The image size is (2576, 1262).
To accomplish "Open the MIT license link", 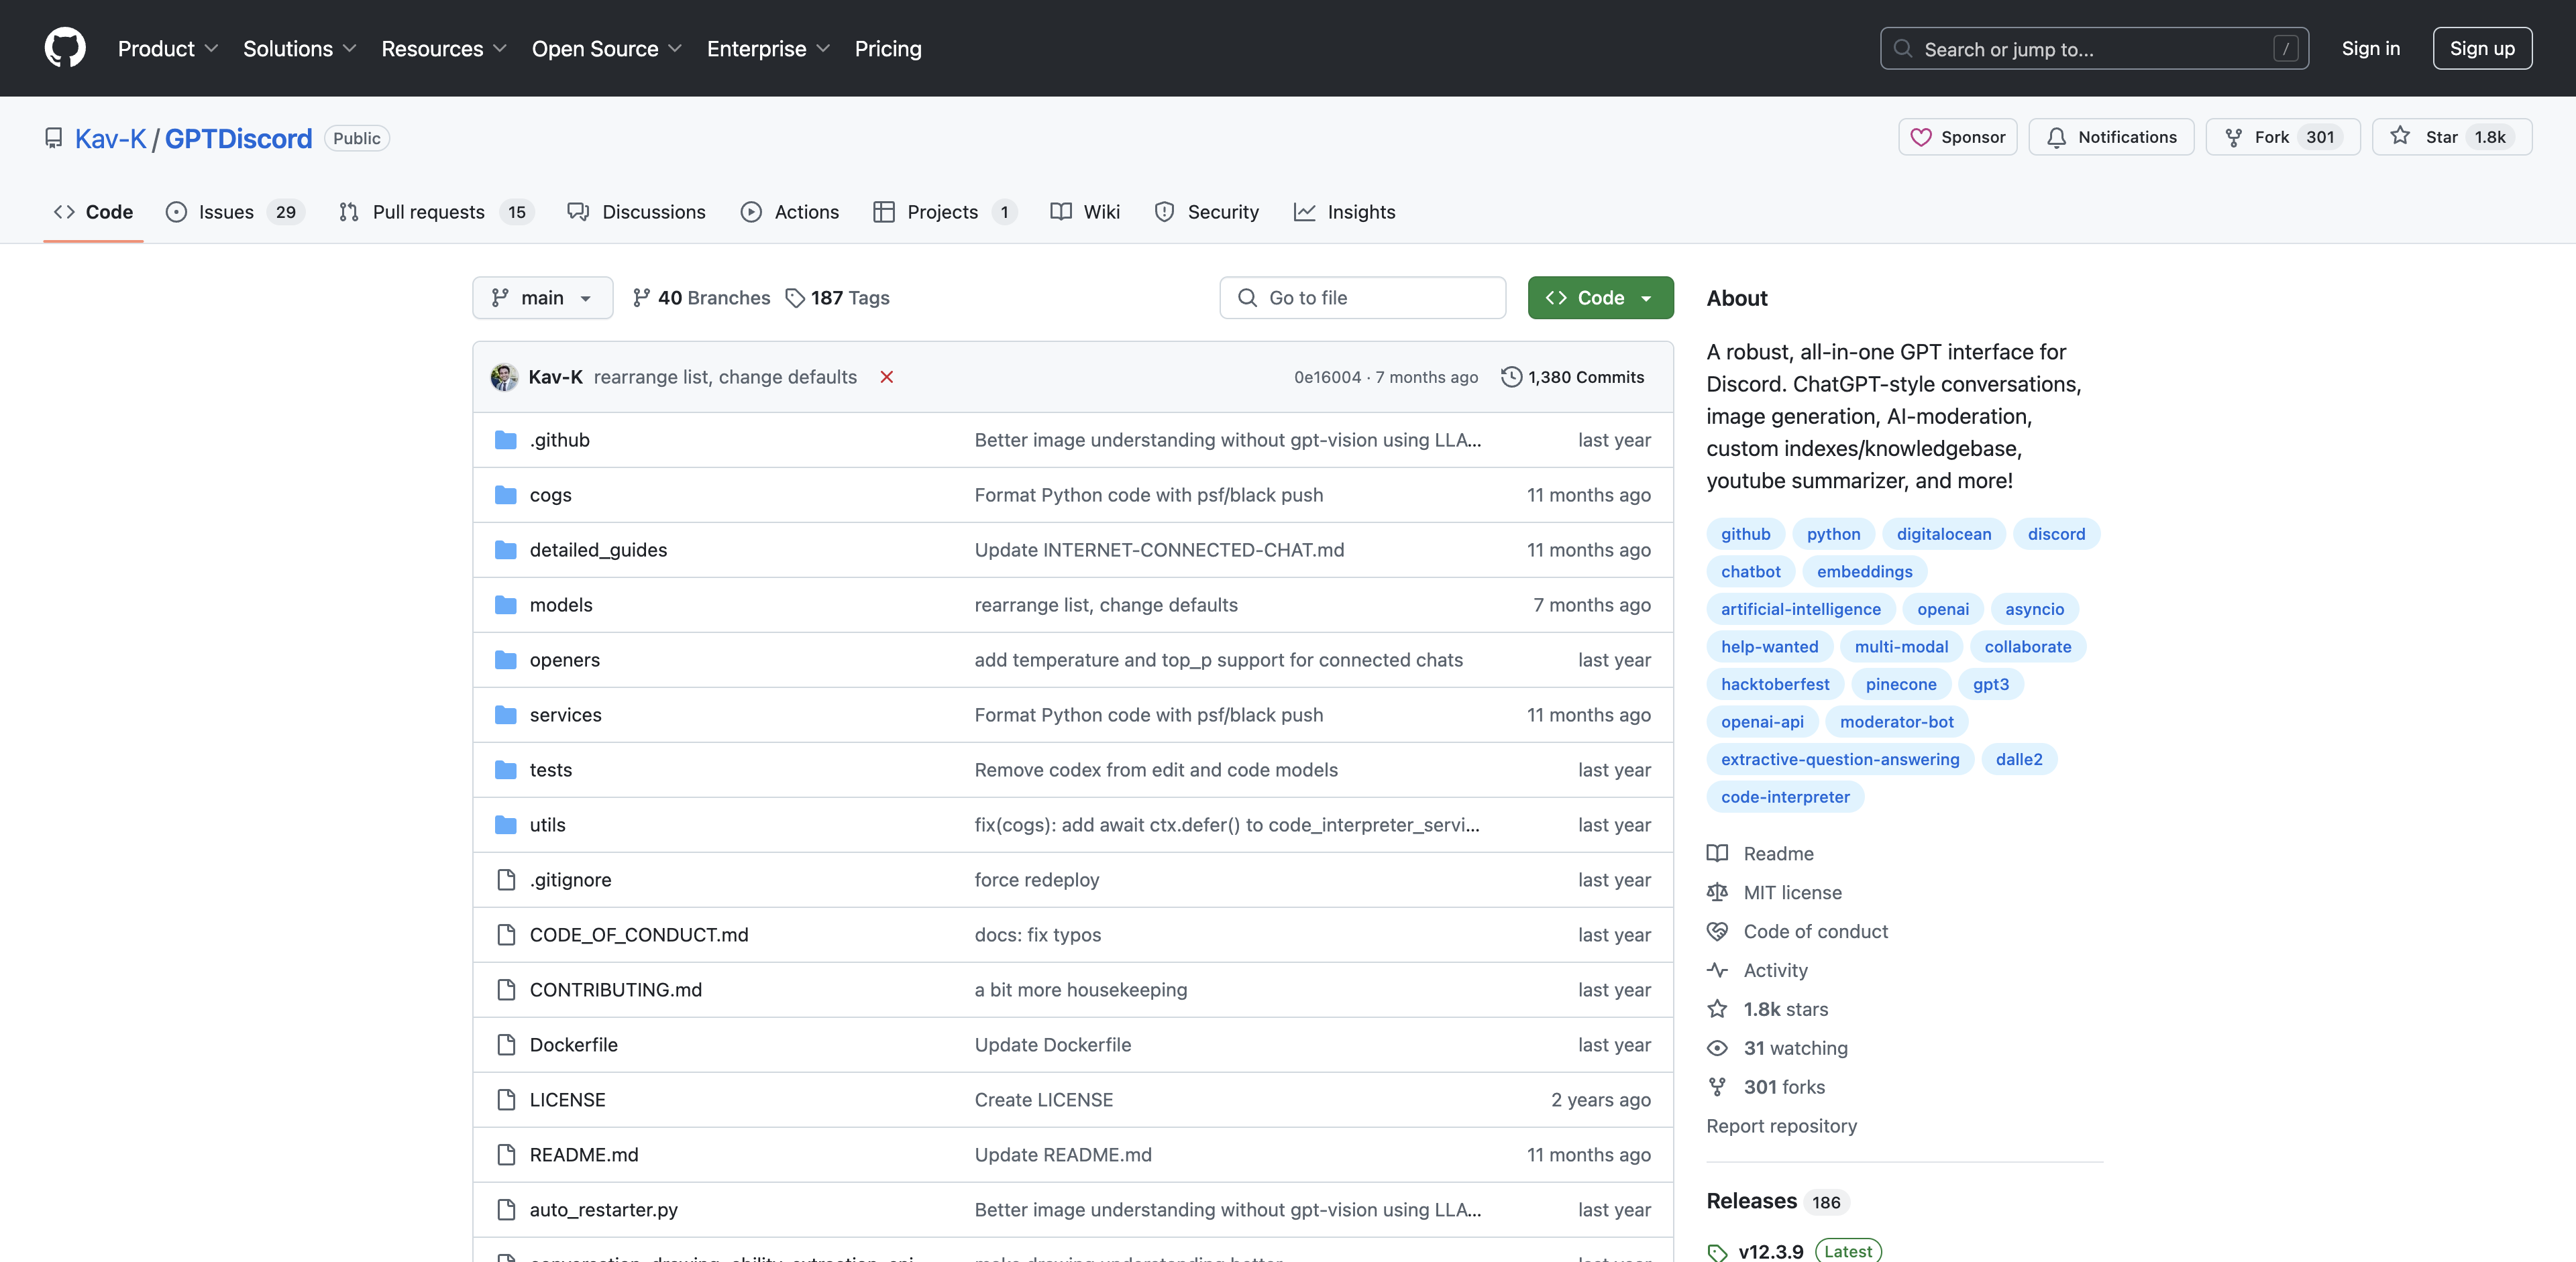I will coord(1792,891).
